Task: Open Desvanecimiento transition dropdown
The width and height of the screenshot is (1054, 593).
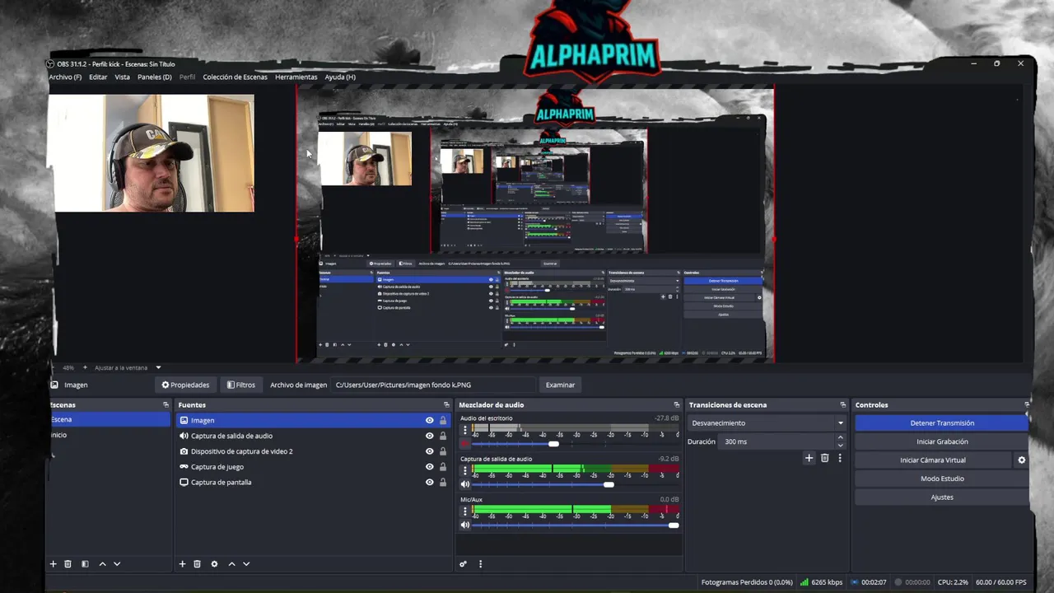Action: coord(767,423)
